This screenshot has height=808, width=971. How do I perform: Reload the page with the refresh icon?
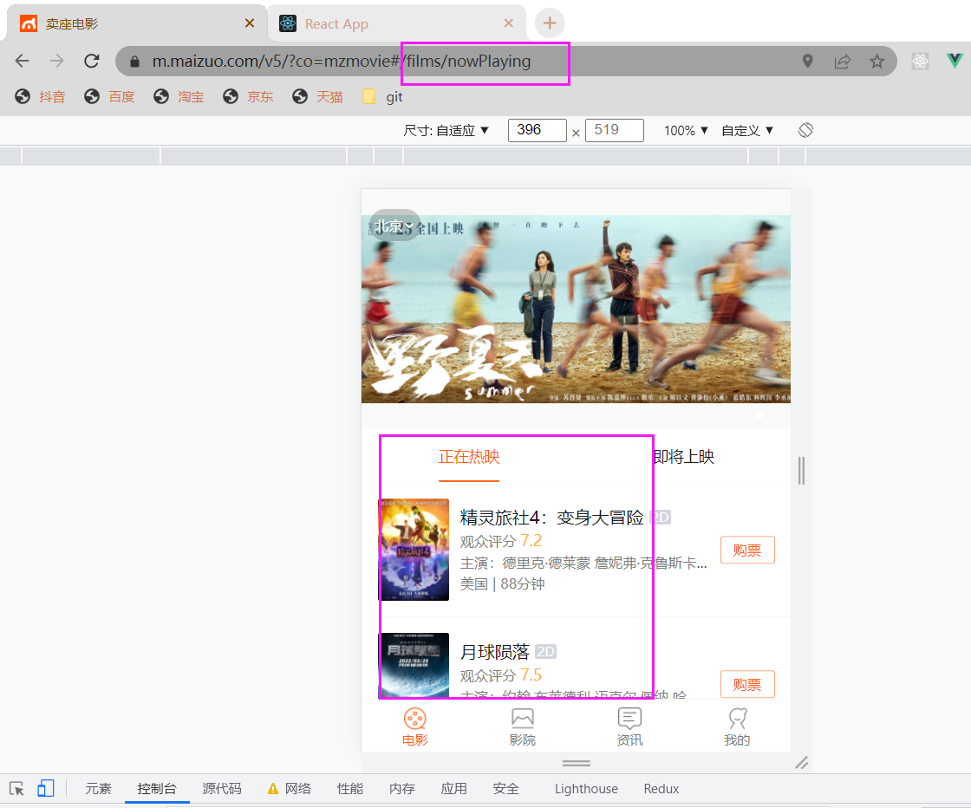coord(92,61)
